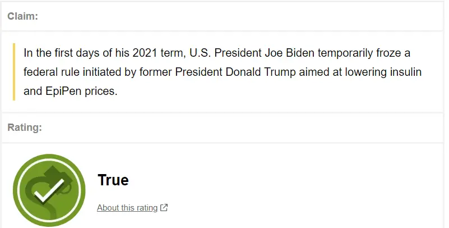Click the yellow bar beside the claim quote
Screen dimensions: 449x228
[x=14, y=71]
